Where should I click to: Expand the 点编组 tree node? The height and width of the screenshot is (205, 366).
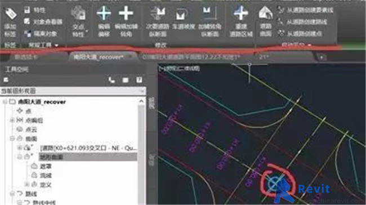(12, 121)
